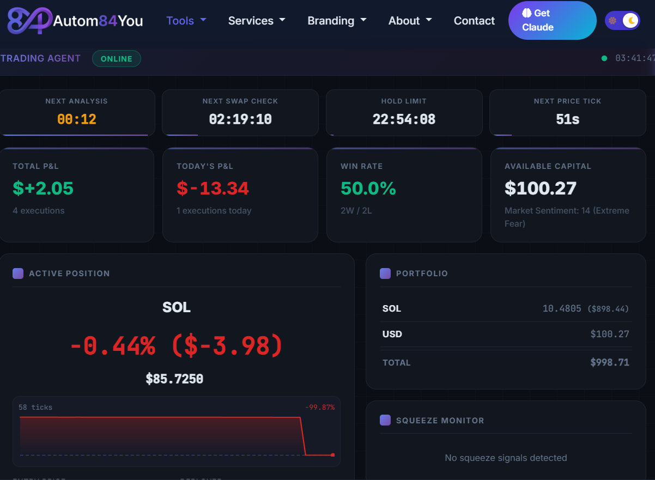The image size is (655, 480).
Task: Select Contact in the navigation bar
Action: 474,20
